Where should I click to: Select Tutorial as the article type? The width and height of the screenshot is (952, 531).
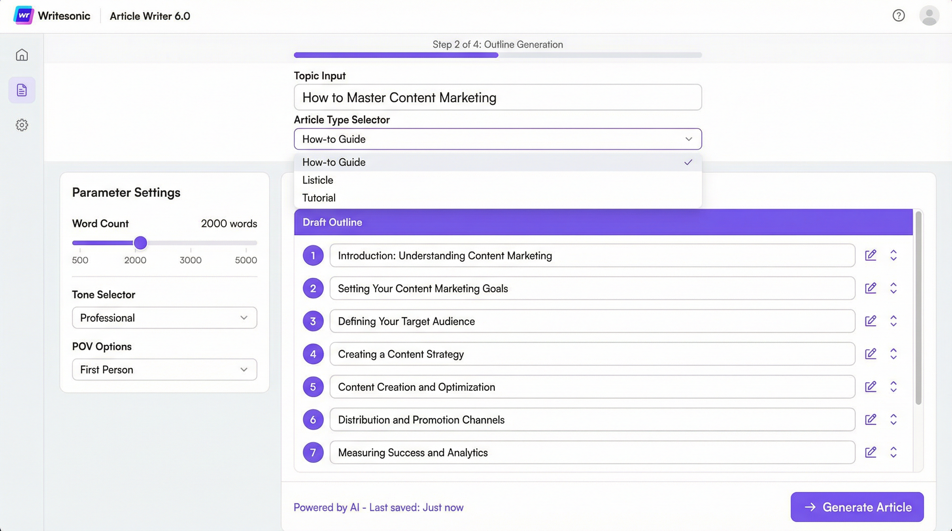coord(319,197)
